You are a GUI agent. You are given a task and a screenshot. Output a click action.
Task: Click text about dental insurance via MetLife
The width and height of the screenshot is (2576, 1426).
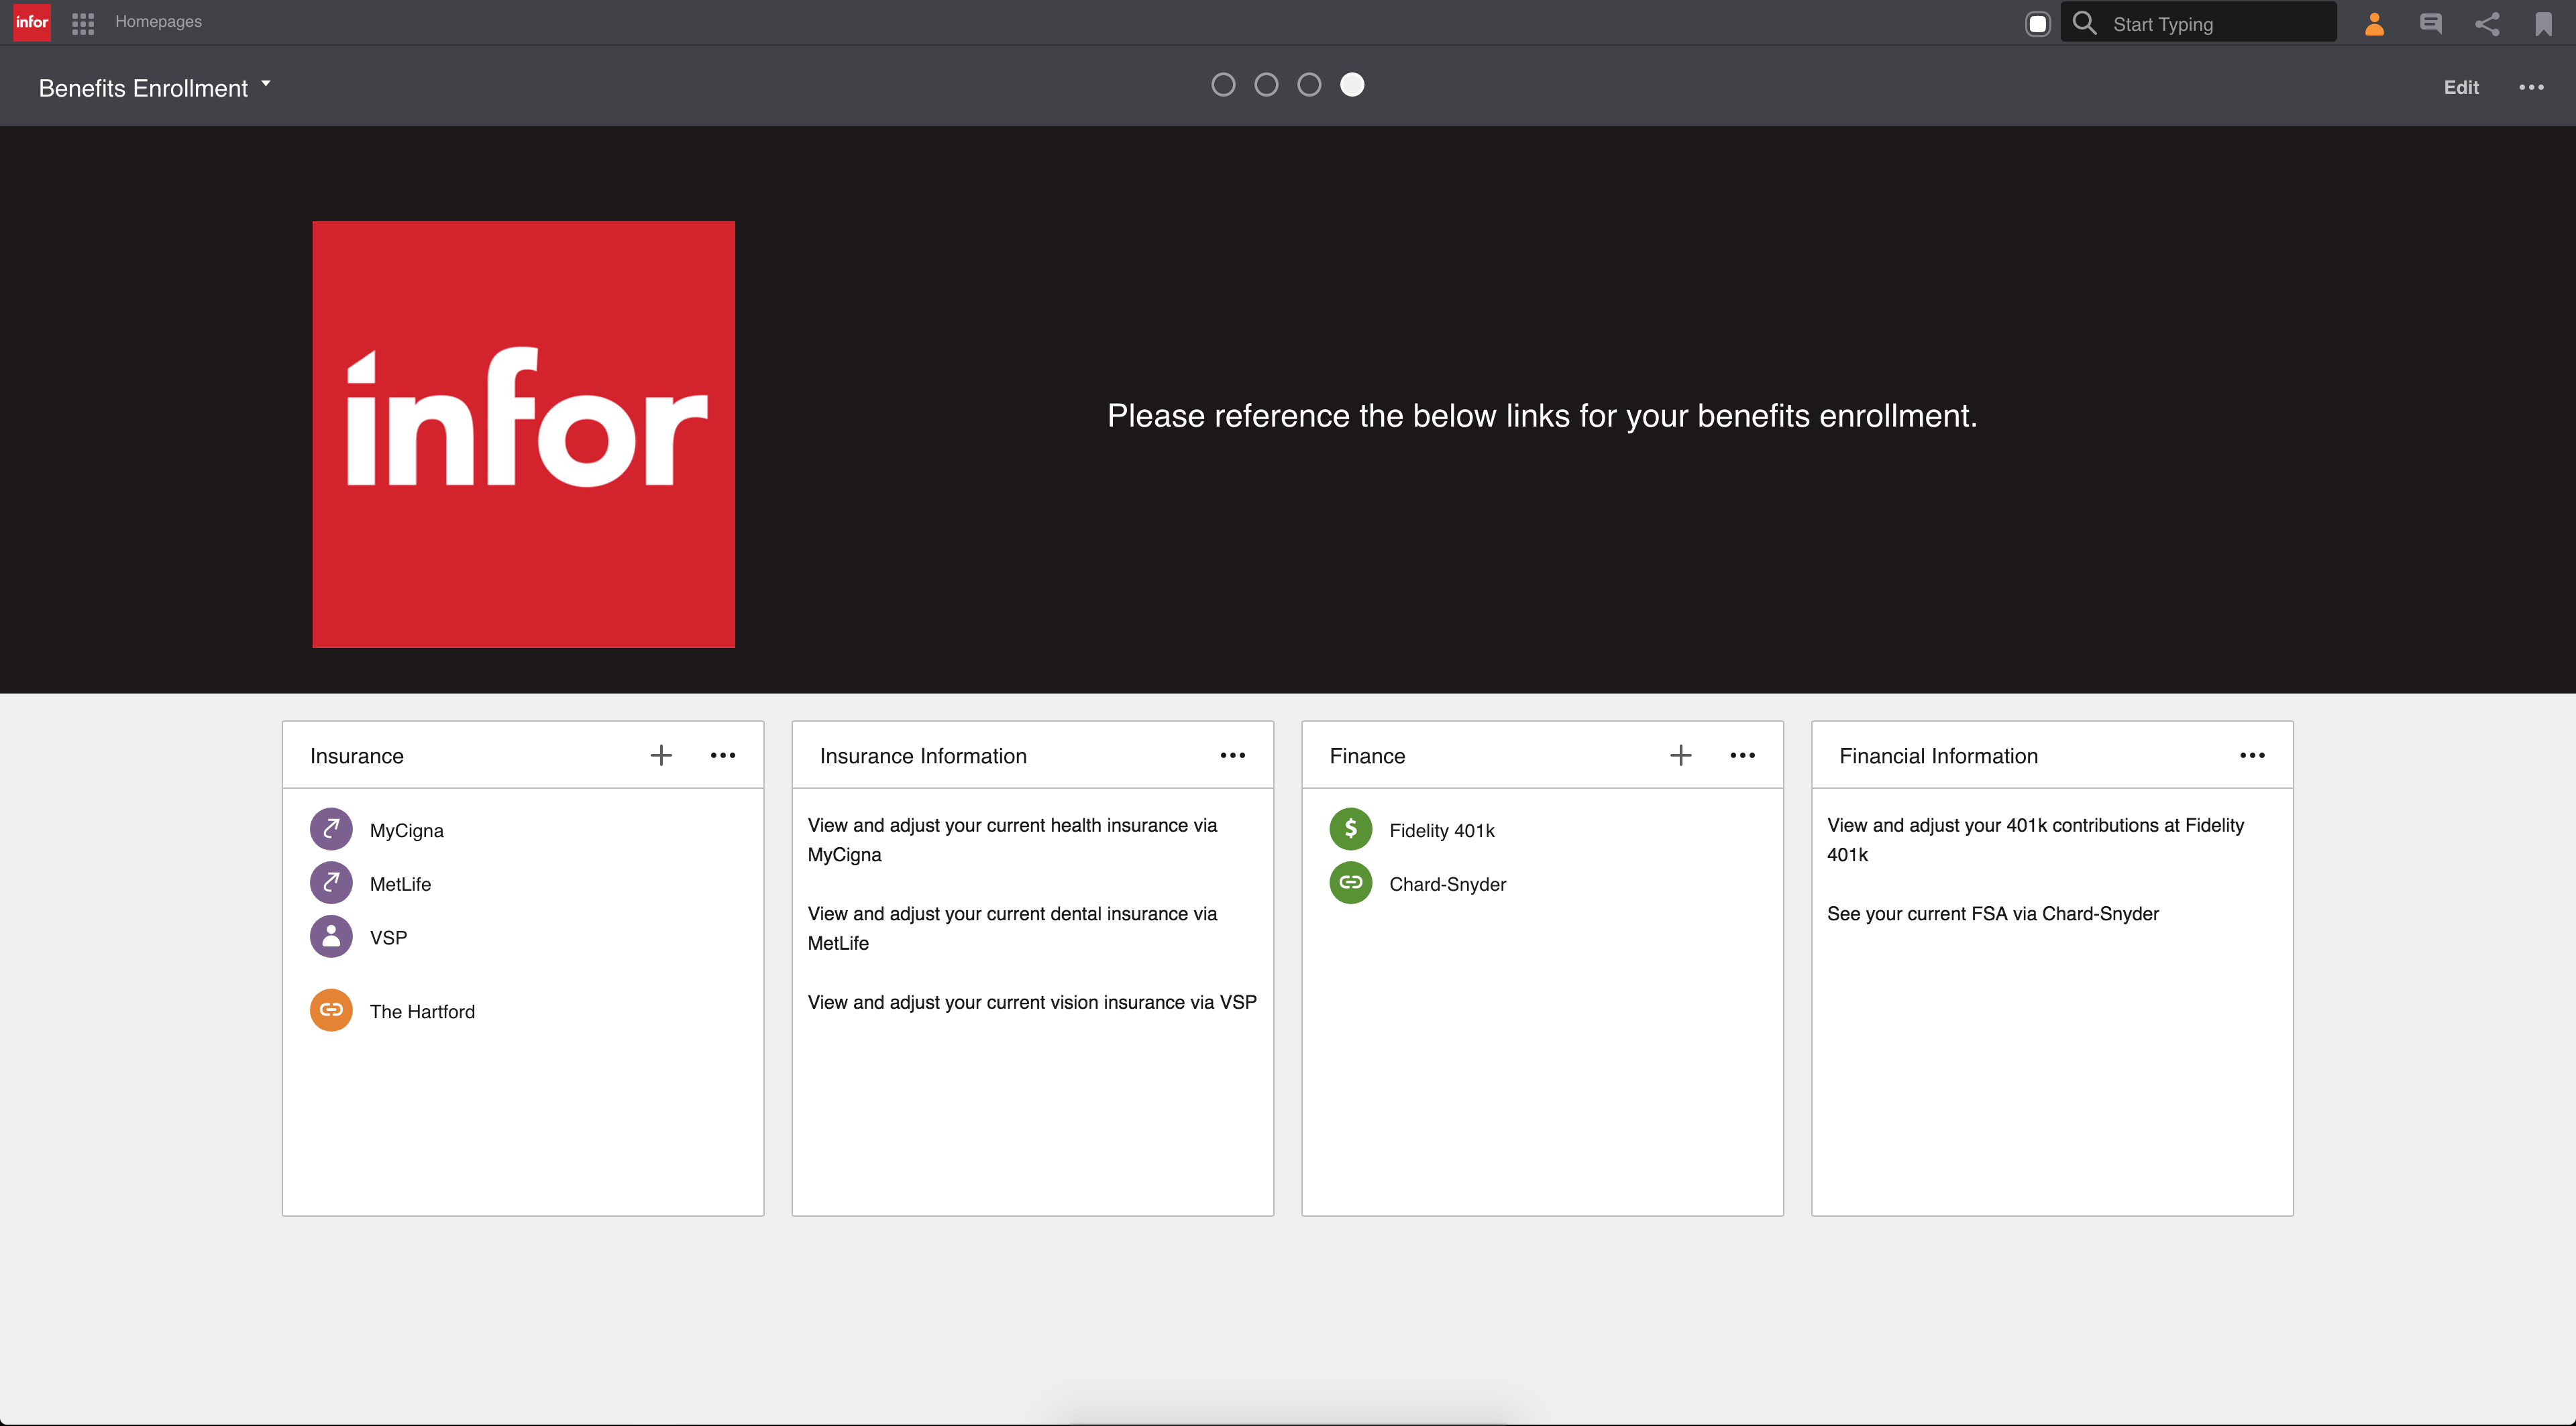(x=1012, y=928)
